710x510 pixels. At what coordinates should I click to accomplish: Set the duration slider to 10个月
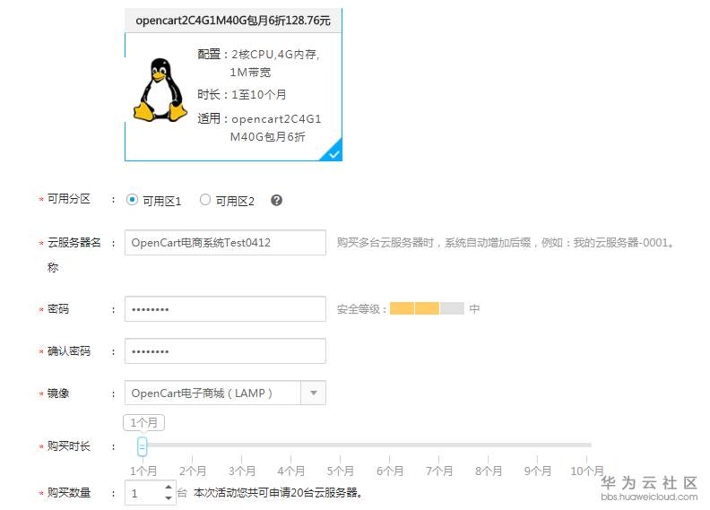[587, 471]
